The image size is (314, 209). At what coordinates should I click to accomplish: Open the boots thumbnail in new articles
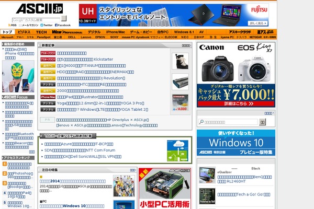pos(180,61)
